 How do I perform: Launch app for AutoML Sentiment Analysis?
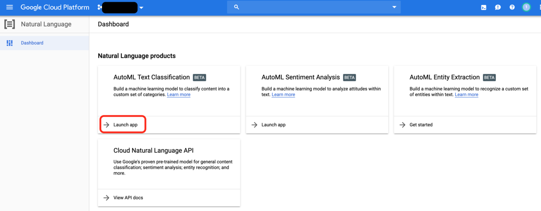(273, 125)
